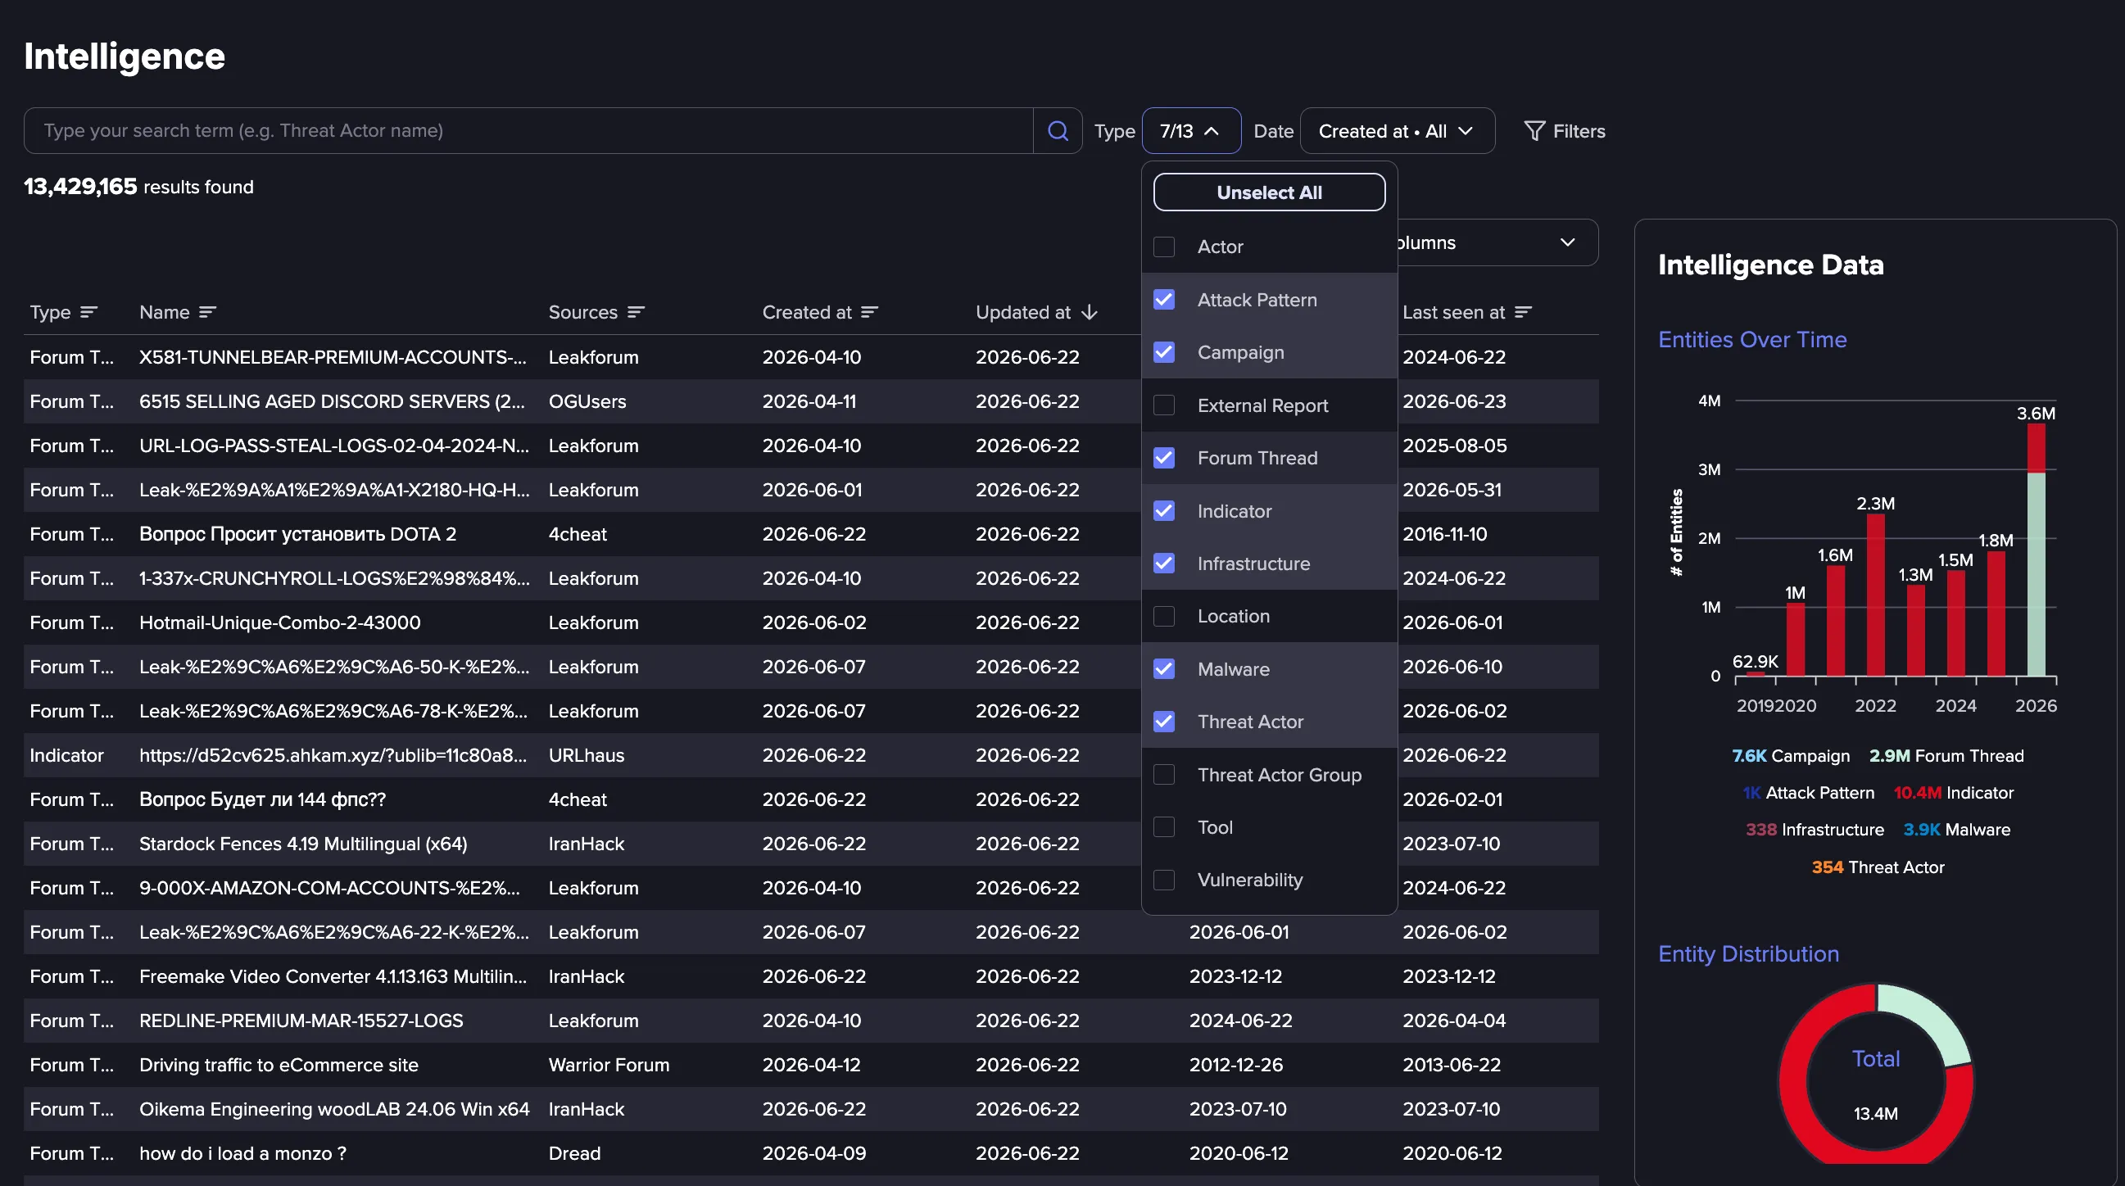Select the 2.9M Forum Thread legend entry

click(x=1946, y=755)
